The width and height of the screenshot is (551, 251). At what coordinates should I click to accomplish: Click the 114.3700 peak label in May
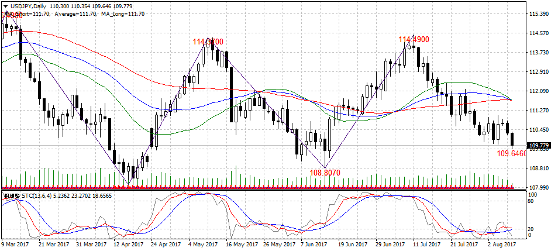[208, 42]
